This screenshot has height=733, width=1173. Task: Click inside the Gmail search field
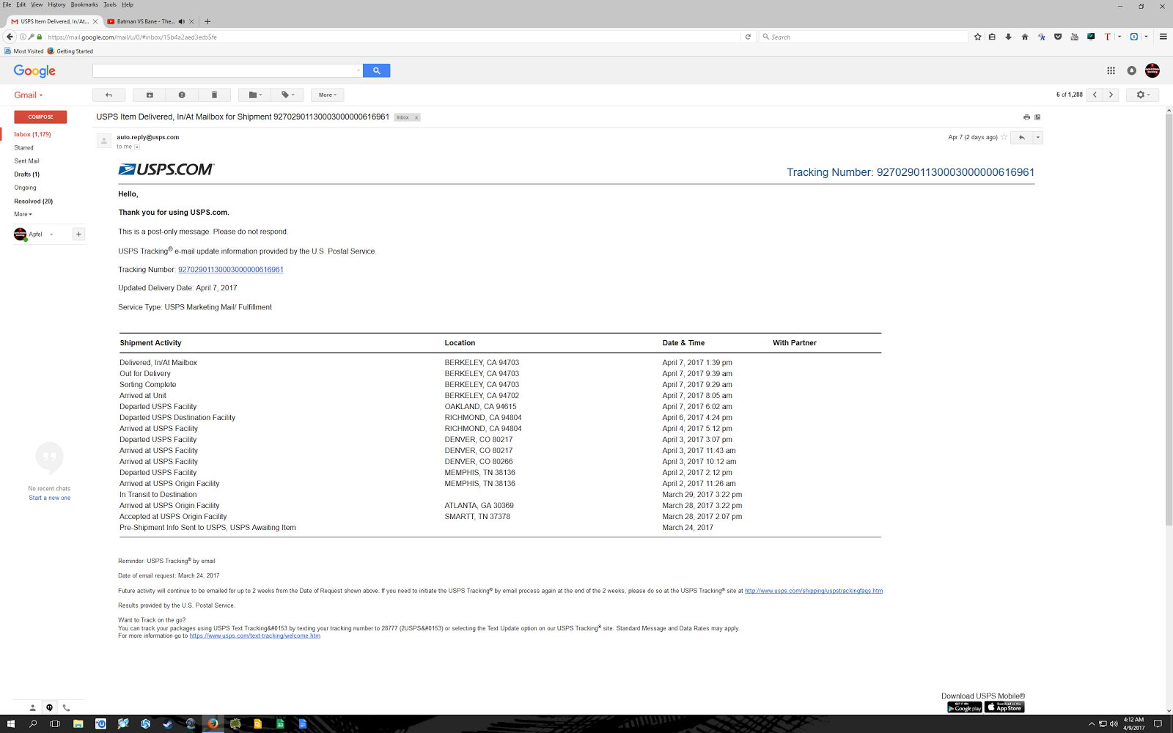224,70
